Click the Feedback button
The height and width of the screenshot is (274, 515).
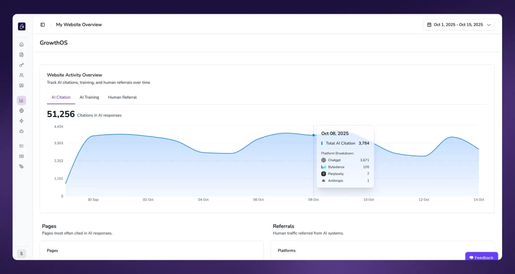(x=481, y=257)
